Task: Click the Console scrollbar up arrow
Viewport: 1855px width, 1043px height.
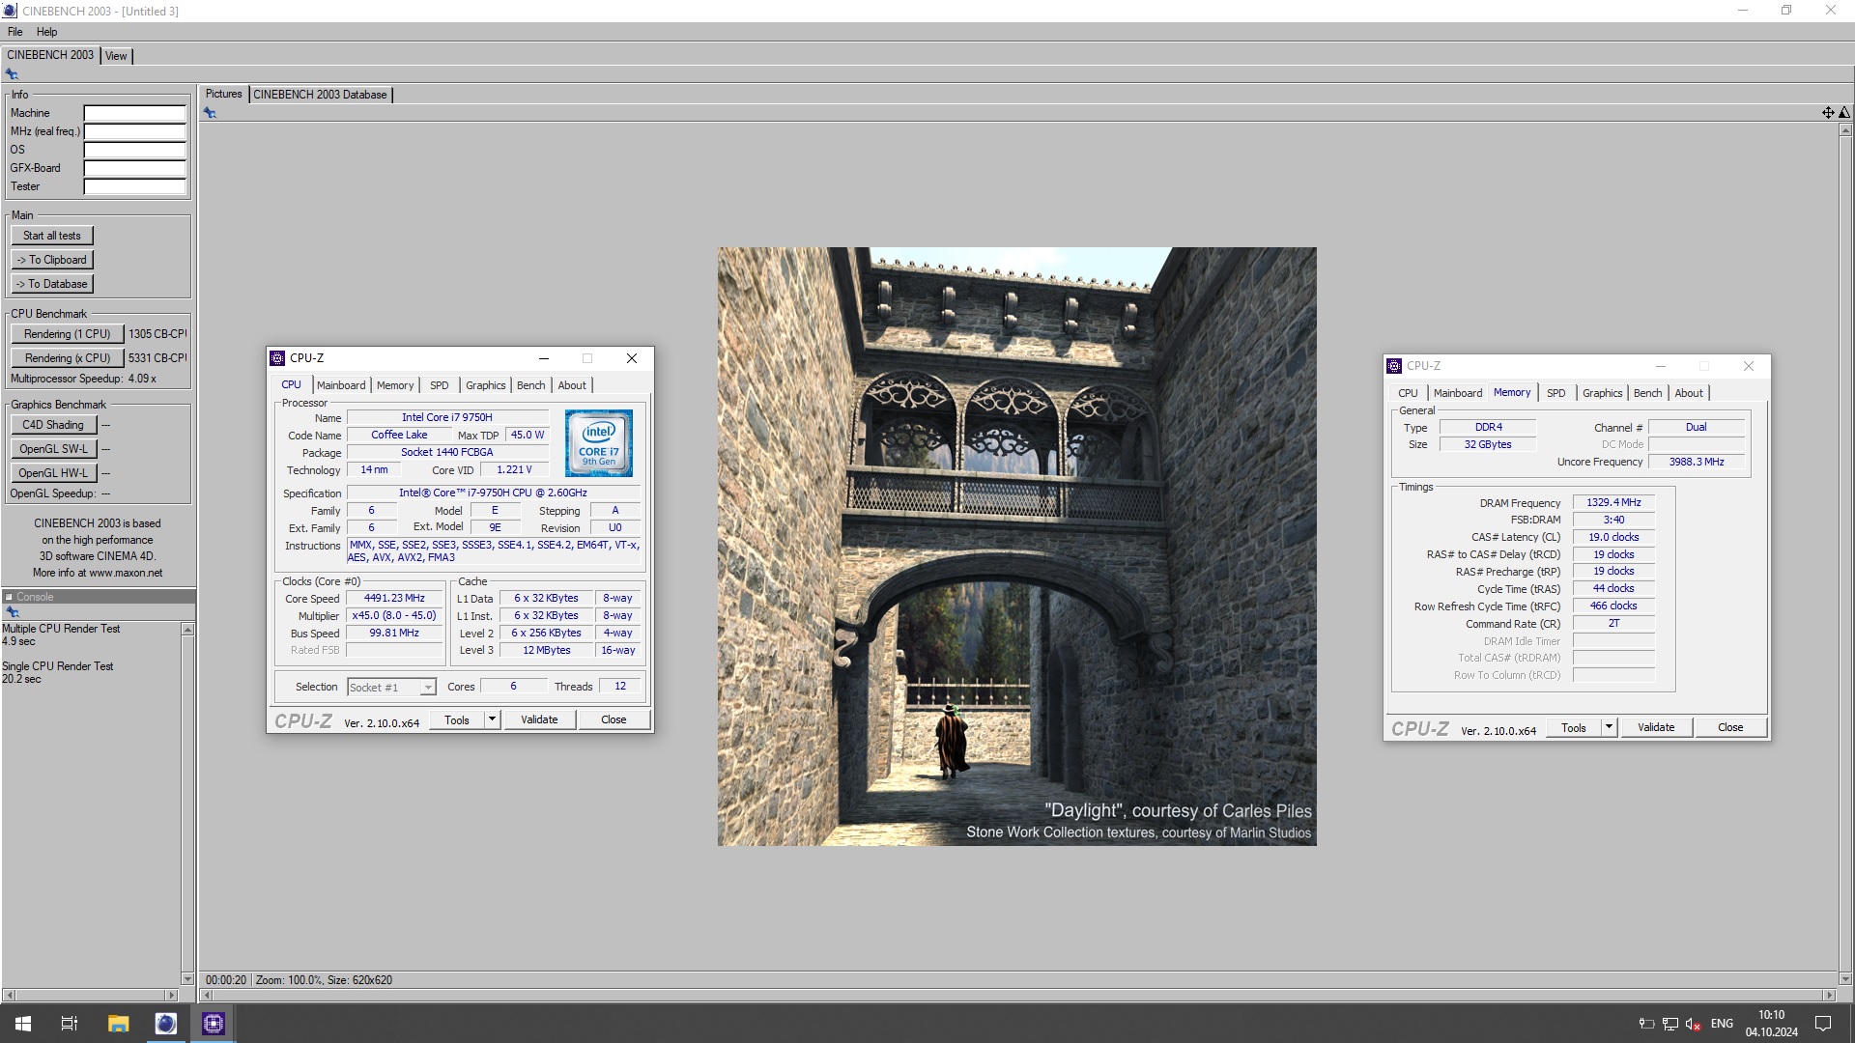Action: (187, 630)
